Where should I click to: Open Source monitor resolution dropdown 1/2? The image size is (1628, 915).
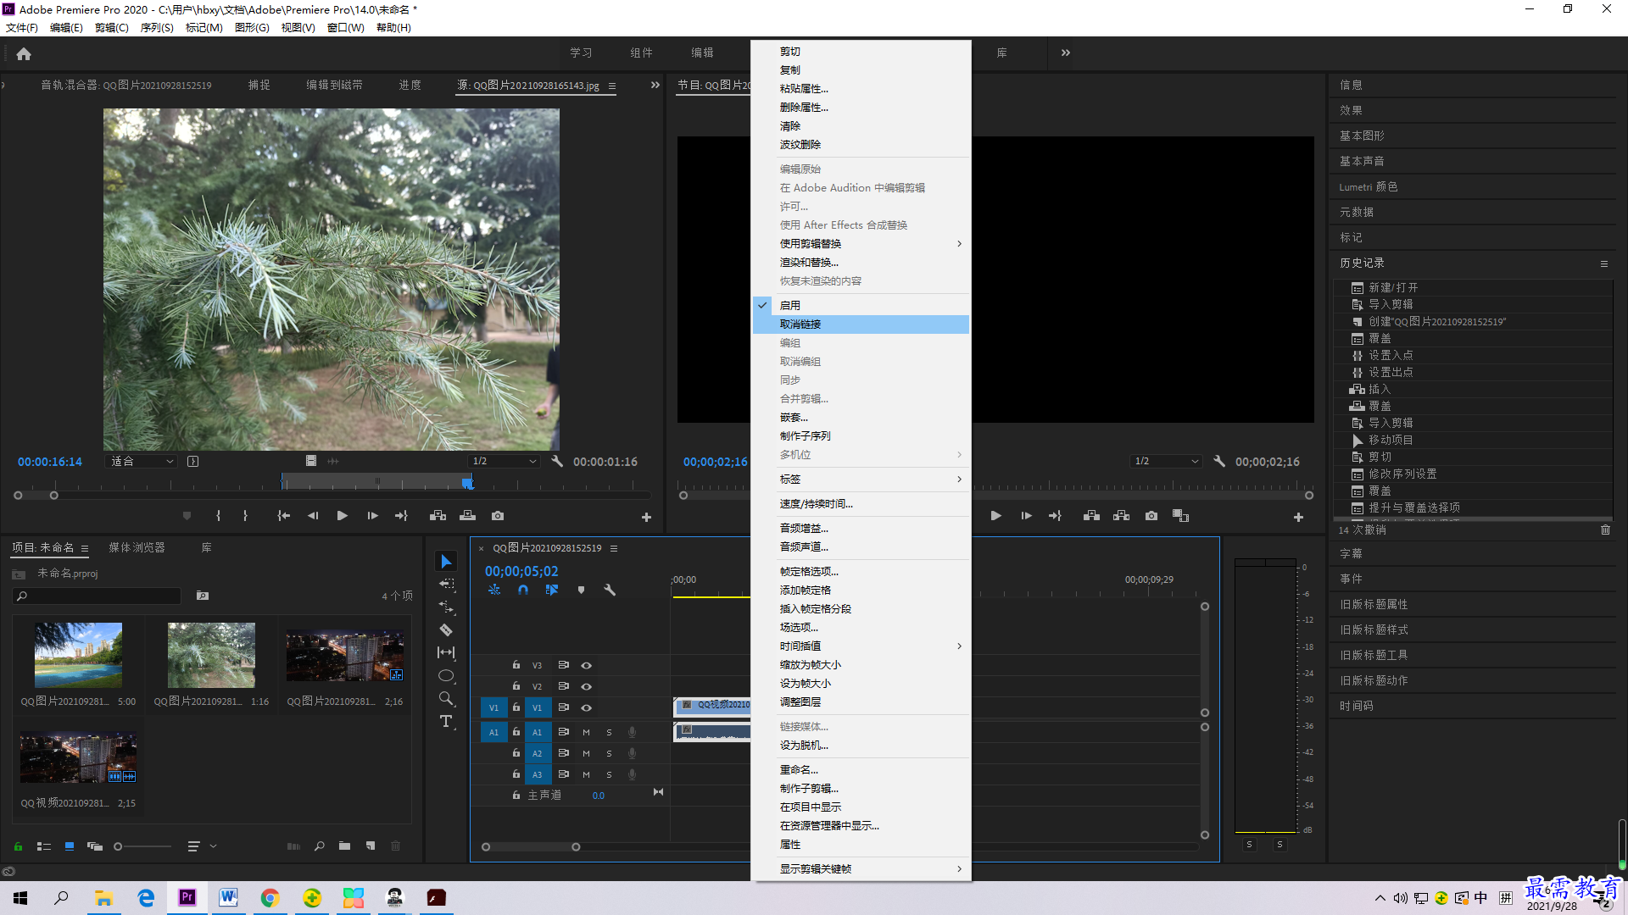coord(505,461)
